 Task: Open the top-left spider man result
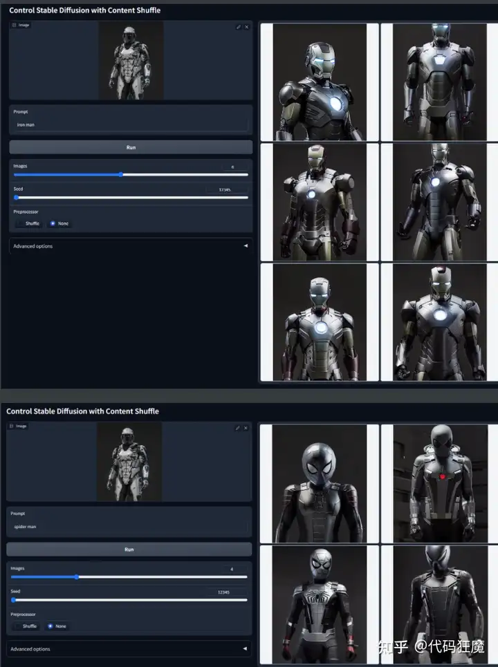point(320,484)
